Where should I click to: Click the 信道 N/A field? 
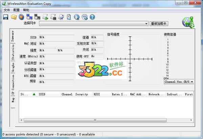coord(97,37)
